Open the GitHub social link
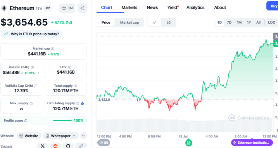 pyautogui.click(x=68, y=146)
